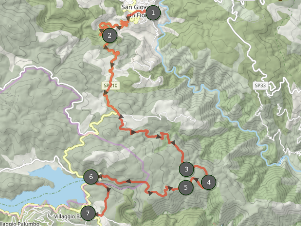Click the SP33 road label
Viewport: 301px width, 226px height.
click(x=260, y=85)
